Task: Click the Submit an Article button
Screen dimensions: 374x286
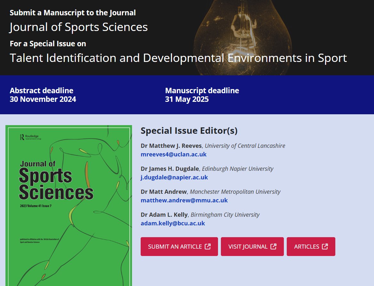Action: (179, 246)
